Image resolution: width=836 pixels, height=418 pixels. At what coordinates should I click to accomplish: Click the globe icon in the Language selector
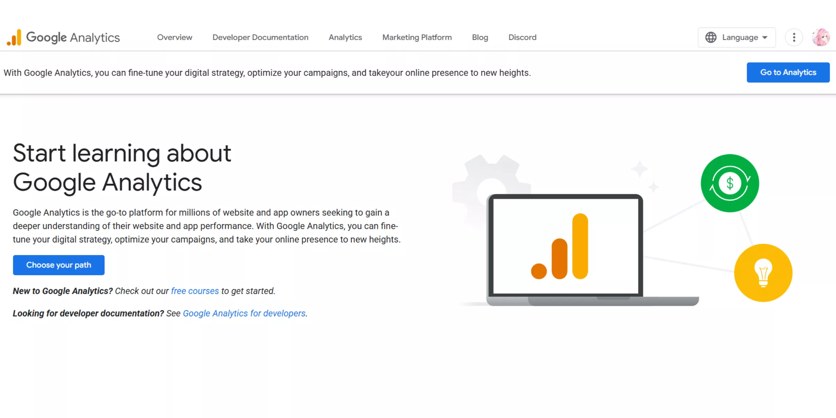(711, 37)
